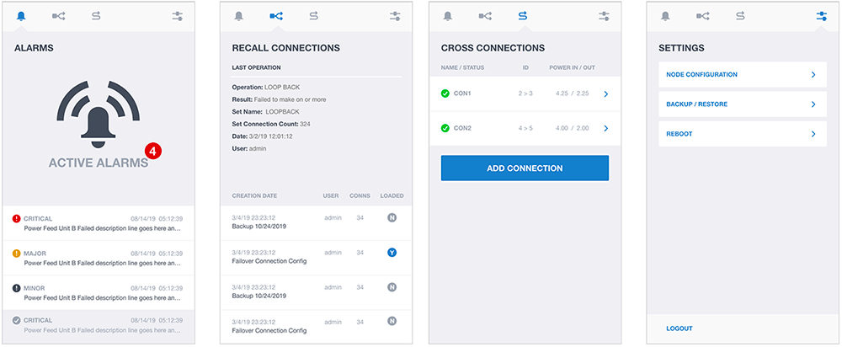This screenshot has height=347, width=842.
Task: Switch to the sliders tab in the Recall Connections header
Action: [x=395, y=16]
